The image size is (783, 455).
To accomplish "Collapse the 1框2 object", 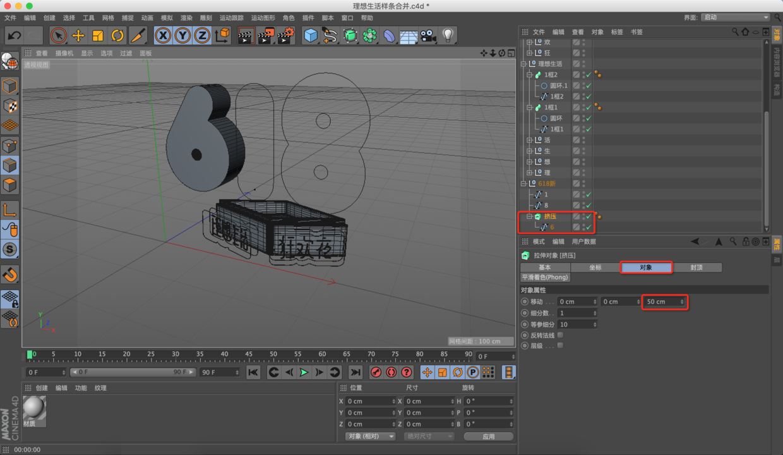I will (x=530, y=75).
